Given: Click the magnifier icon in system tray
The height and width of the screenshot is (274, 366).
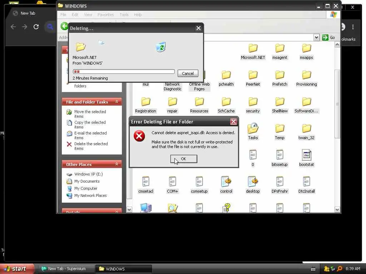Looking at the screenshot, I should click(x=340, y=269).
